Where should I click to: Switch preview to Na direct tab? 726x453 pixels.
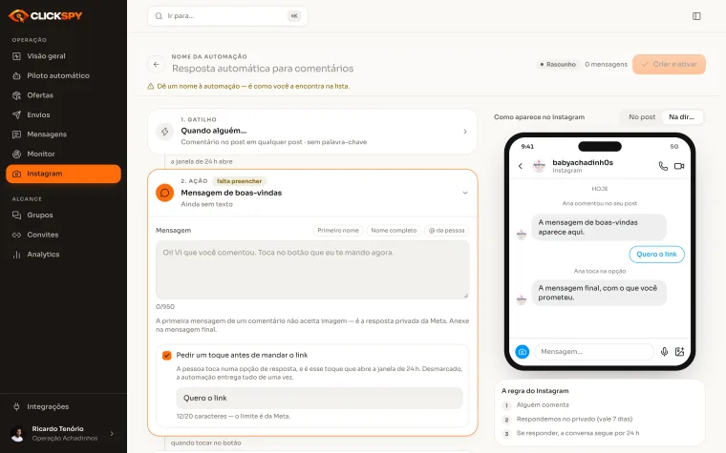coord(682,117)
